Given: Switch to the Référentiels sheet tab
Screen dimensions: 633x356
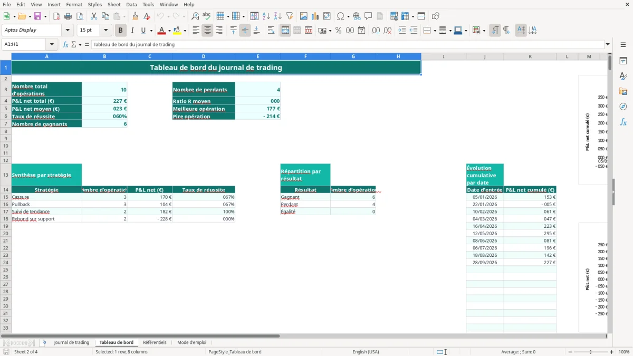Looking at the screenshot, I should pos(155,343).
